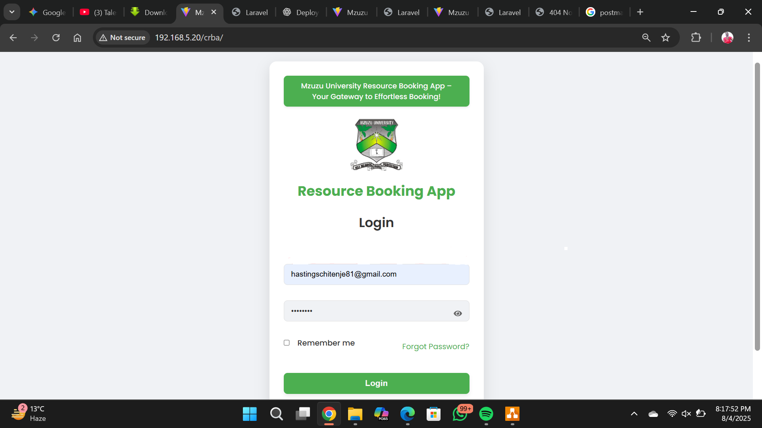Viewport: 762px width, 428px height.
Task: Open Microsoft Edge from the taskbar
Action: point(408,414)
